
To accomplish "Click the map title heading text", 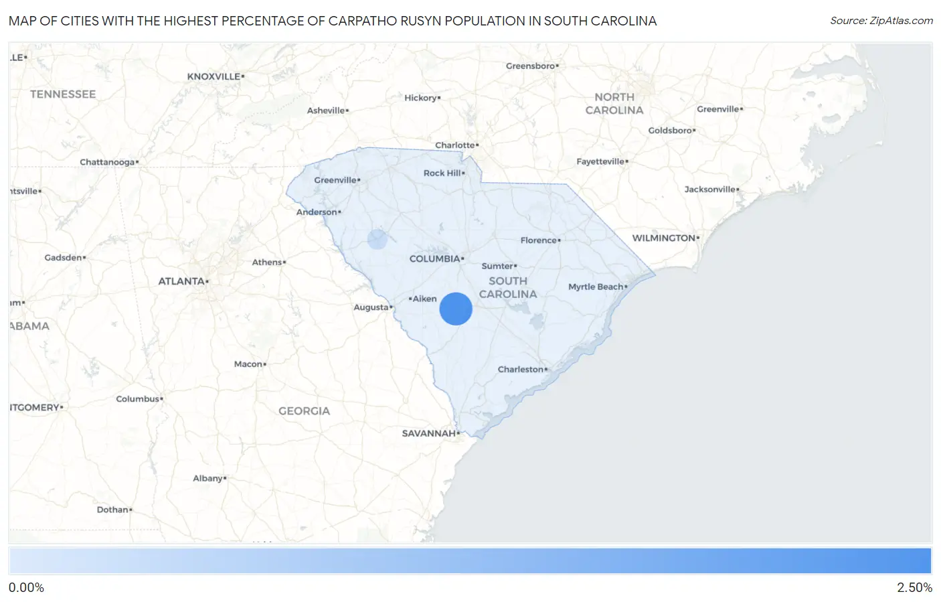I will coord(333,21).
